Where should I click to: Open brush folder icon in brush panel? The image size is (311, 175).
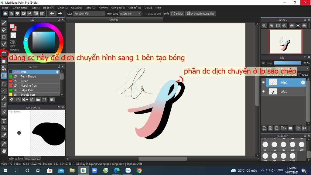pos(38,100)
